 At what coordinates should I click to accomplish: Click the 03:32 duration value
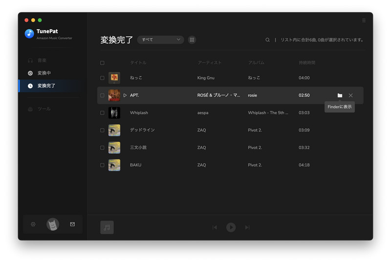(304, 148)
